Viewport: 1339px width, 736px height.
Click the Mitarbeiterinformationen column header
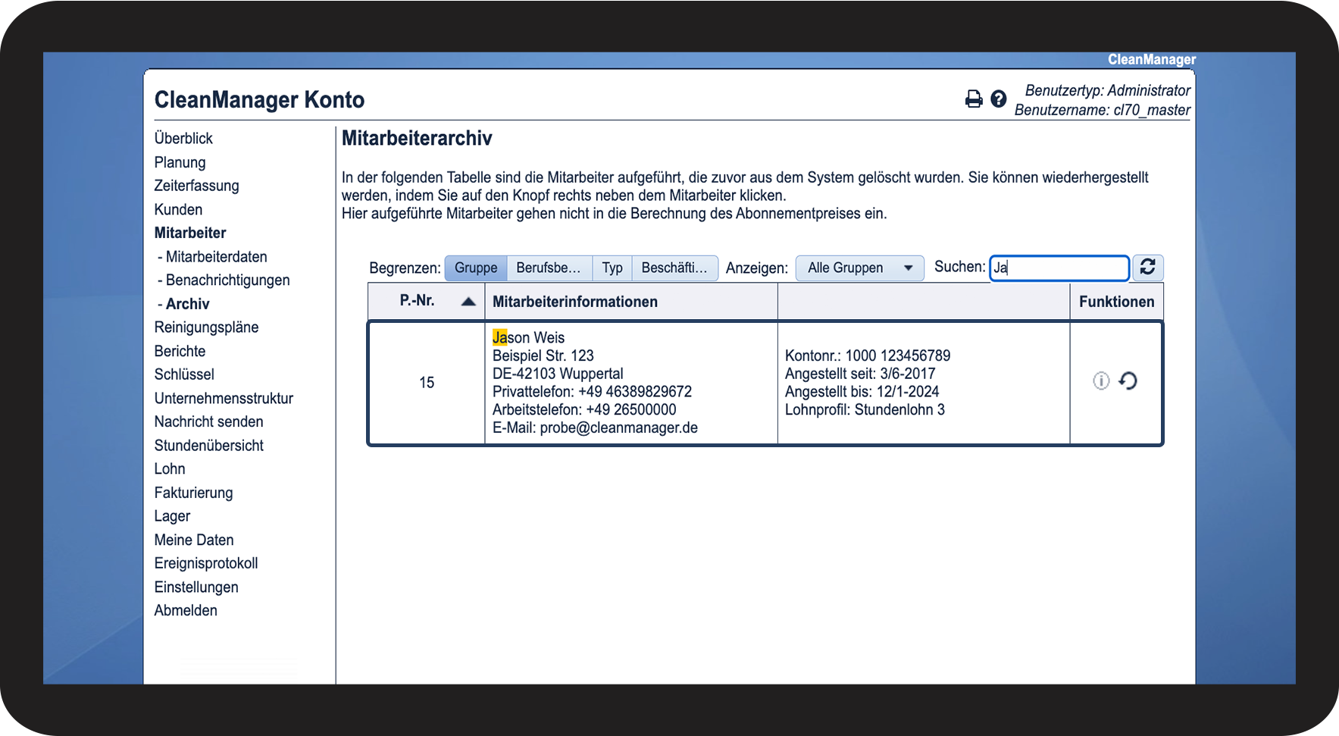(575, 302)
